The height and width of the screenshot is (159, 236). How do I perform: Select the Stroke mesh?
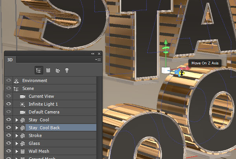[x=55, y=135]
